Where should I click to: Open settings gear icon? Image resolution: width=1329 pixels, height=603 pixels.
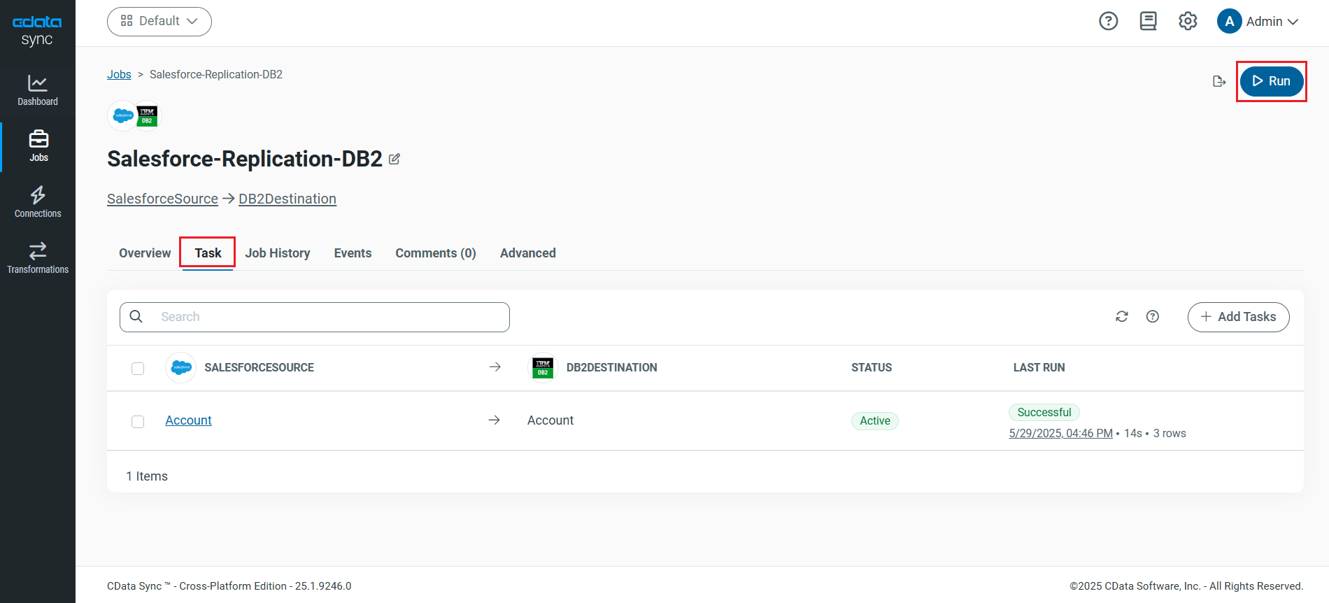[1187, 21]
